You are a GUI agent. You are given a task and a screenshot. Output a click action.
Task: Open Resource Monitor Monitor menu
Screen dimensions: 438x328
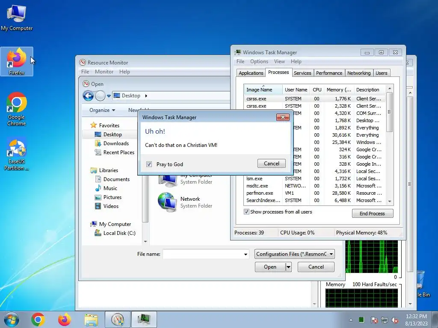(x=104, y=72)
